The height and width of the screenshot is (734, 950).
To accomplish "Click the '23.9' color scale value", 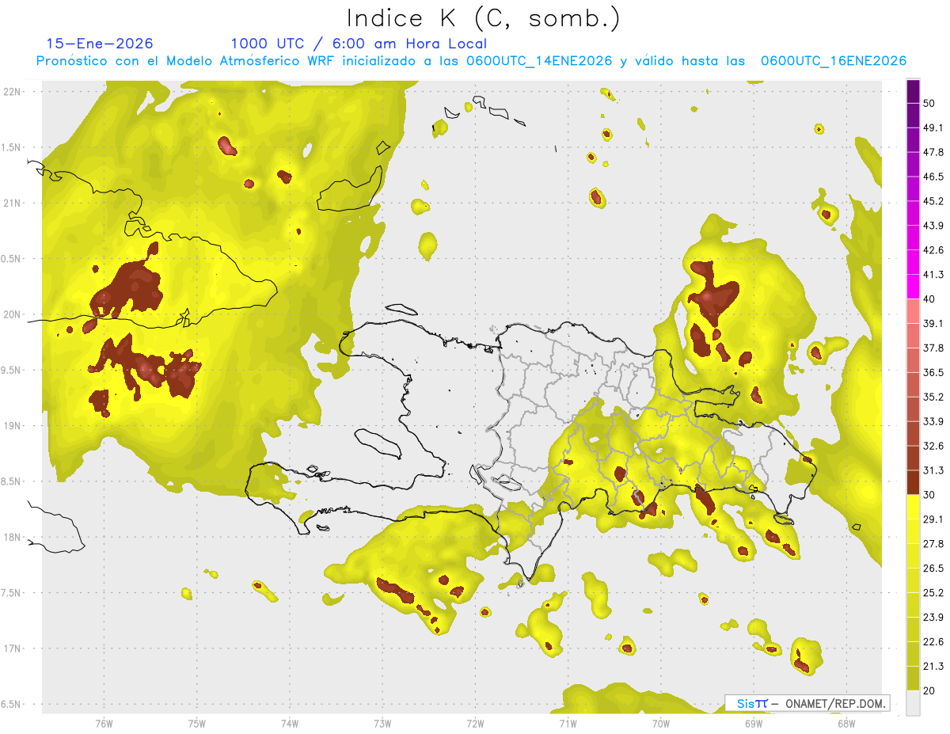I will 933,617.
